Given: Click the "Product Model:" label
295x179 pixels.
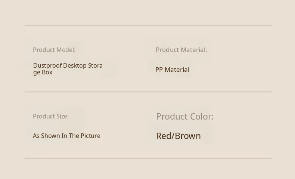Looking at the screenshot, I should [54, 50].
